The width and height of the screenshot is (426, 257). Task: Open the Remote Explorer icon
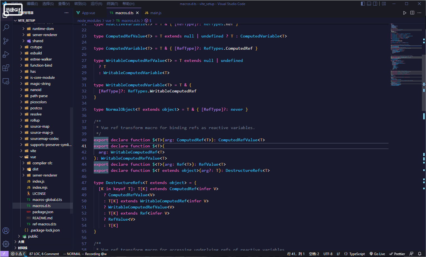6,81
